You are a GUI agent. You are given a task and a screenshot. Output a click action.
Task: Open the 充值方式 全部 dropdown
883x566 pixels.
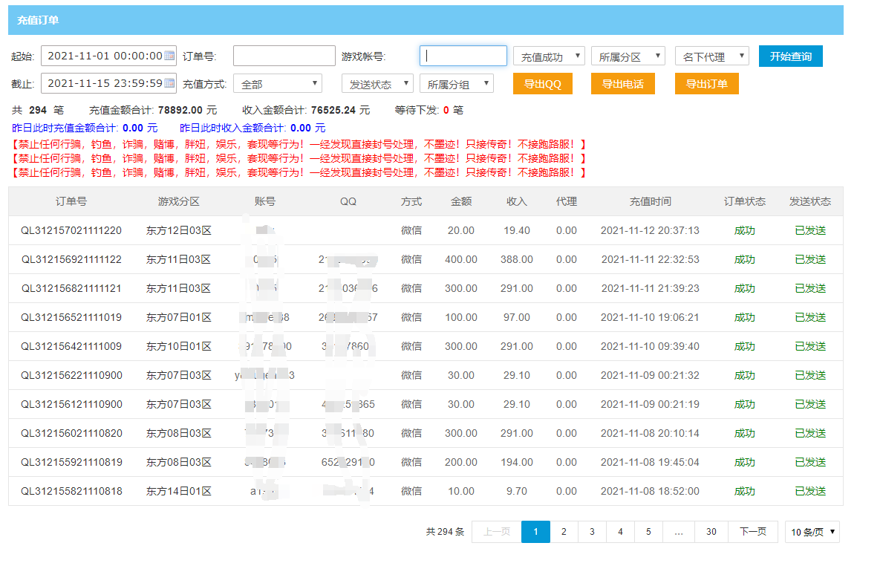pos(277,84)
